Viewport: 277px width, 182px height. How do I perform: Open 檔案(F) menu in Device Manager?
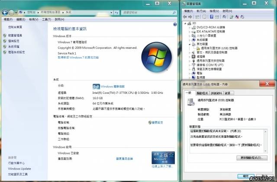click(189, 11)
